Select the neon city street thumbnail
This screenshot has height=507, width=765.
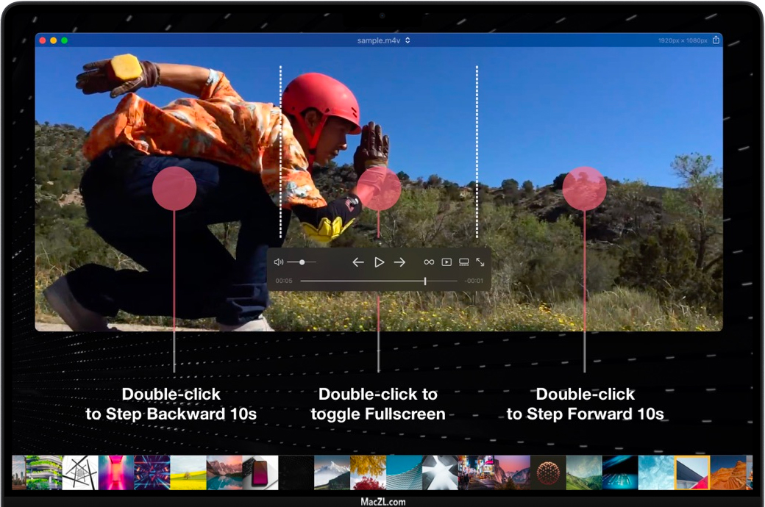tap(476, 472)
